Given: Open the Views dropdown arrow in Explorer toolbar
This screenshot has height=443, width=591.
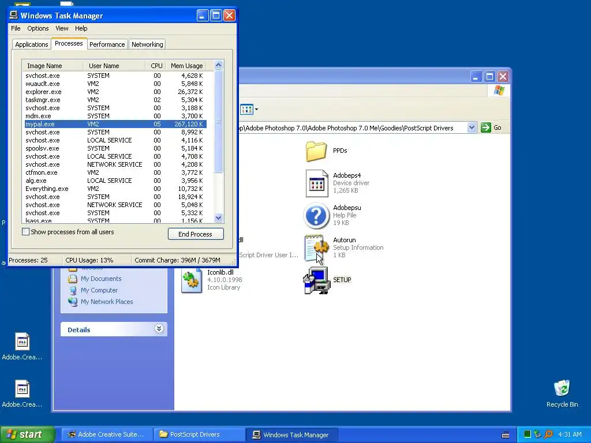Looking at the screenshot, I should pyautogui.click(x=257, y=110).
